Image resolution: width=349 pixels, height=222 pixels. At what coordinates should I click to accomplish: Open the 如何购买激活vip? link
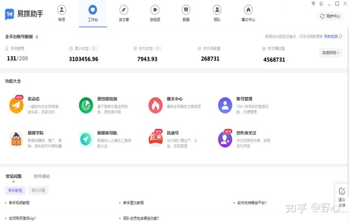[22, 218]
